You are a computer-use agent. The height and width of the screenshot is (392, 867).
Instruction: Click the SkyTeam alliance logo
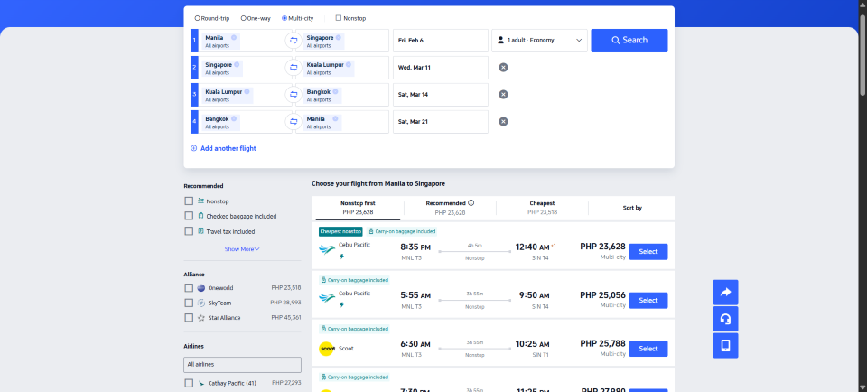(201, 303)
